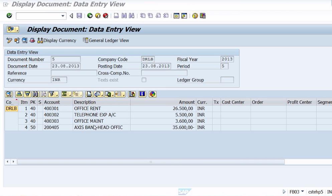Open the Views dropdown button
This screenshot has width=332, height=196.
(x=98, y=94)
